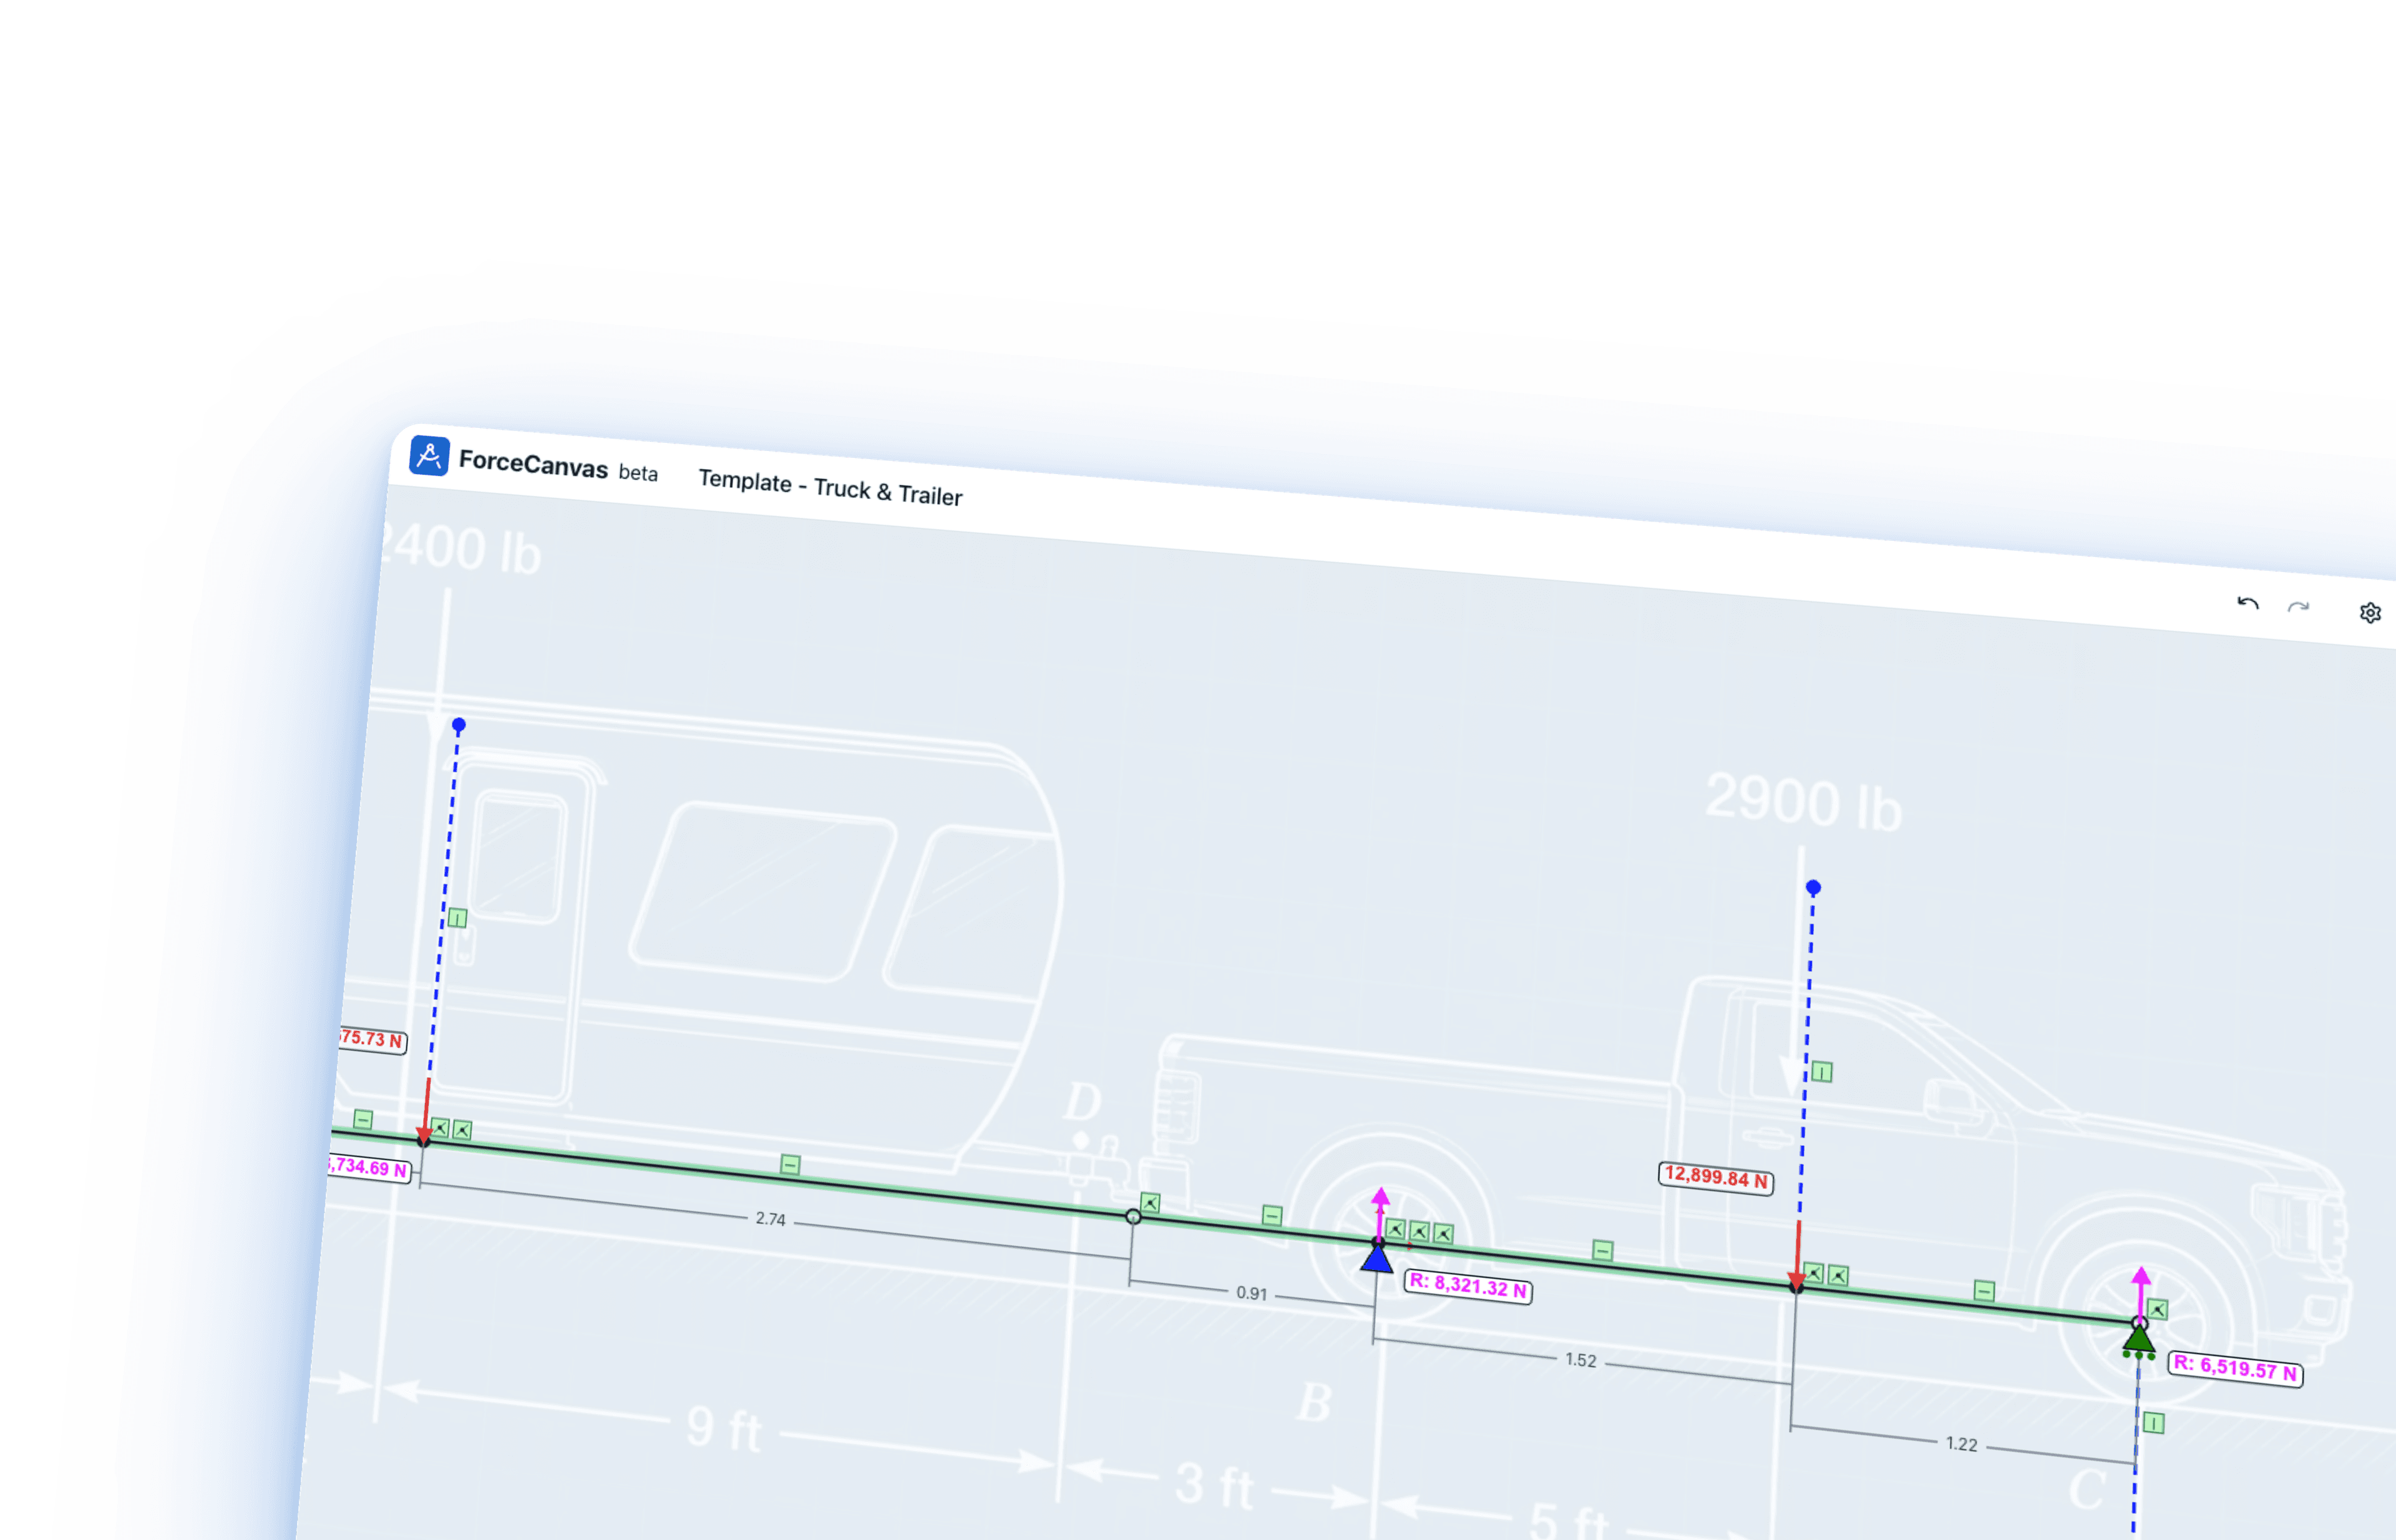Select the blue pin support triangle
The height and width of the screenshot is (1540, 2396).
point(1376,1258)
